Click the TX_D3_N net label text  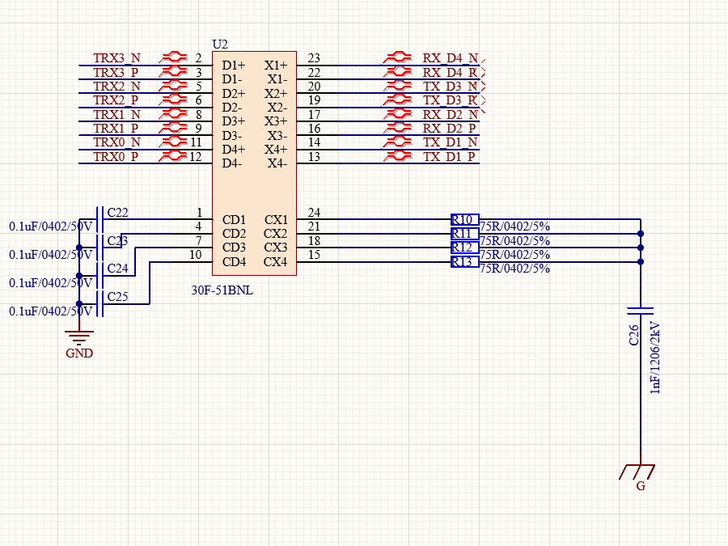pyautogui.click(x=450, y=86)
